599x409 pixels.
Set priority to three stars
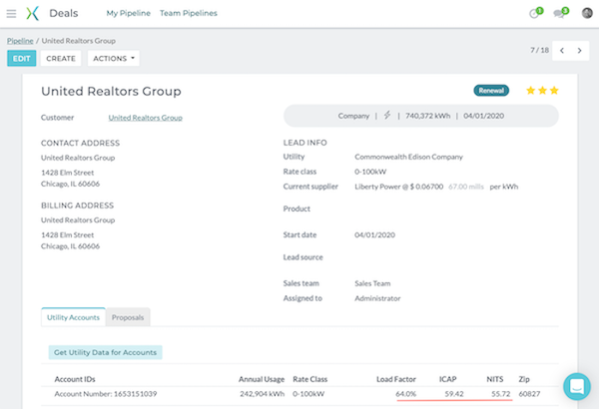554,91
